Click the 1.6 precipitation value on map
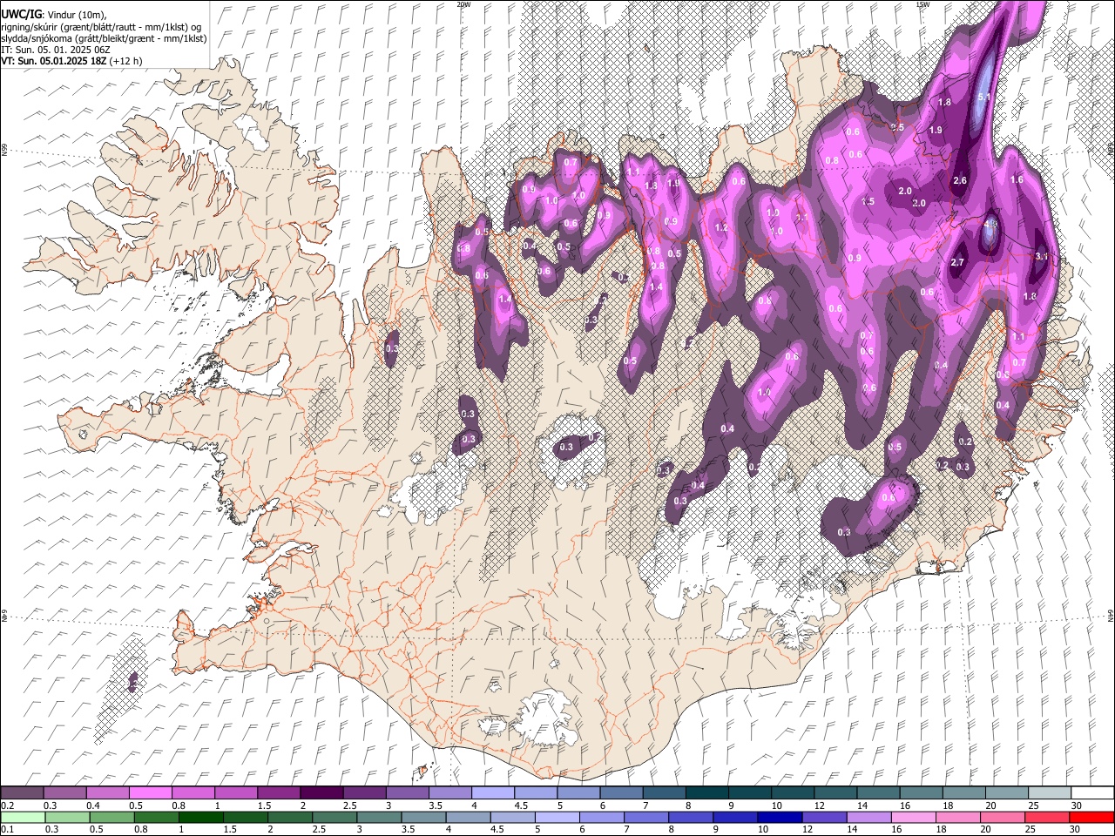Viewport: 1115px width, 836px height. click(x=1017, y=179)
